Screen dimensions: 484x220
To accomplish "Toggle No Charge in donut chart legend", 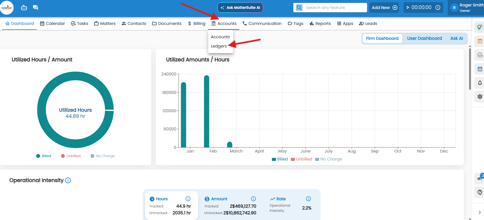I will tap(103, 156).
